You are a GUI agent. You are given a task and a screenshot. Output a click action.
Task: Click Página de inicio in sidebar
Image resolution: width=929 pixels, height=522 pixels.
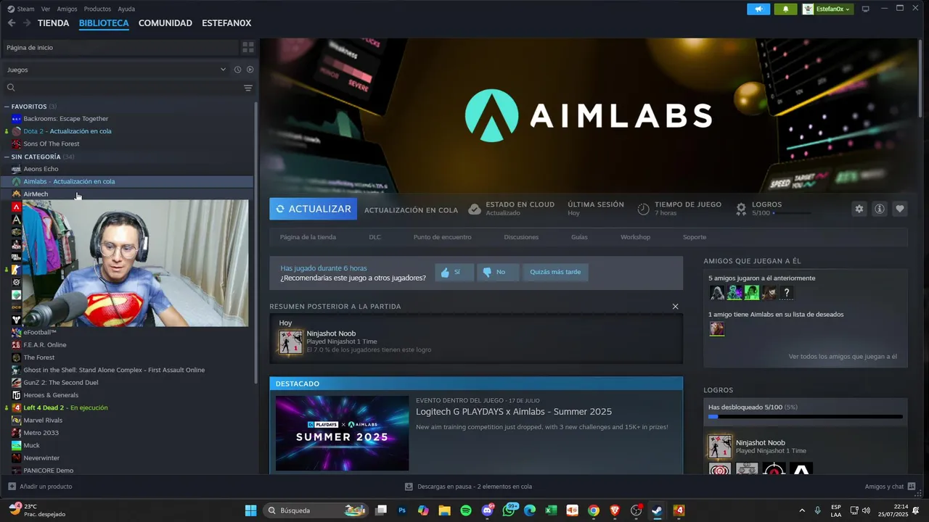click(120, 47)
